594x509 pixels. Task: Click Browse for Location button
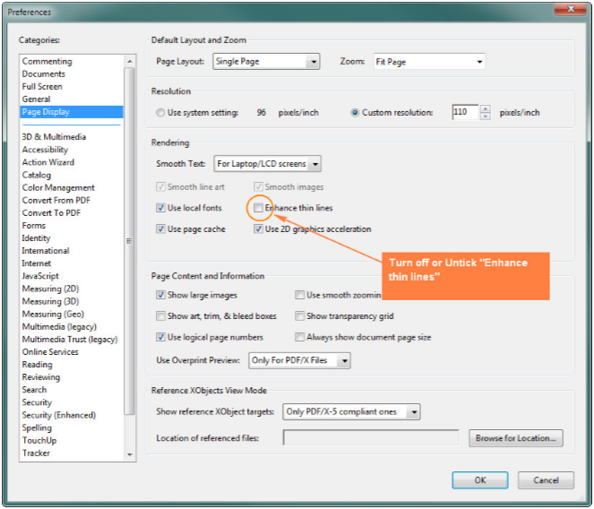(516, 438)
